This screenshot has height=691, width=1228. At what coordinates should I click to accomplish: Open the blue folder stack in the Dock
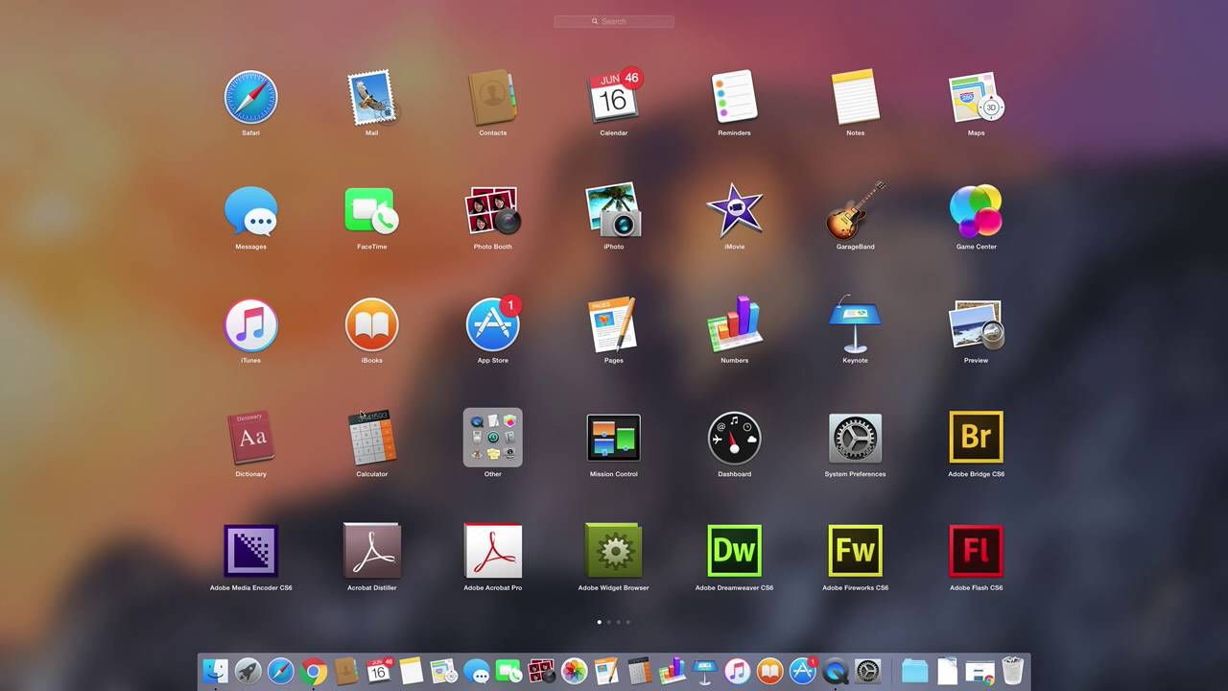[915, 671]
